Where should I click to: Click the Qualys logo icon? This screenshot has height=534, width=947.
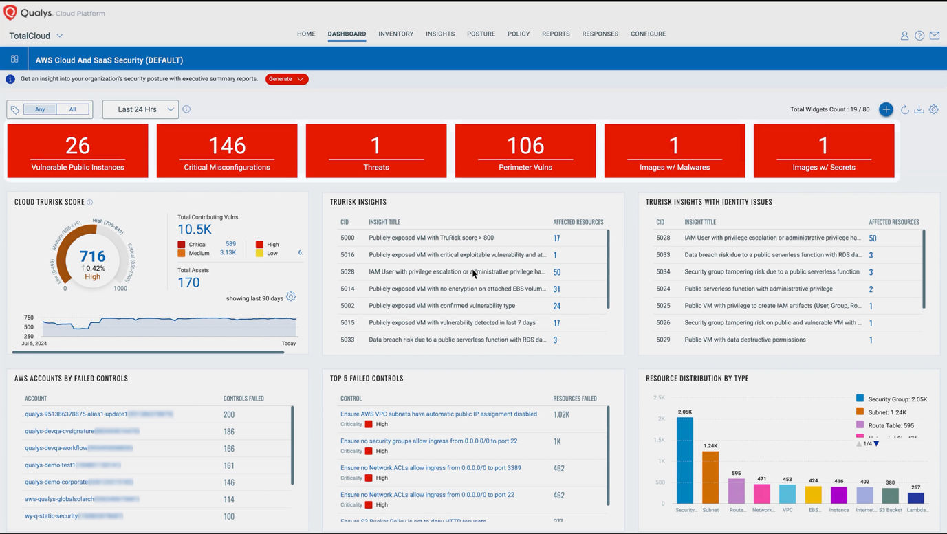[x=10, y=12]
